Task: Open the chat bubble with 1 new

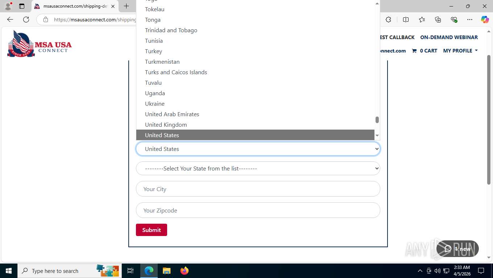Action: coord(457,249)
